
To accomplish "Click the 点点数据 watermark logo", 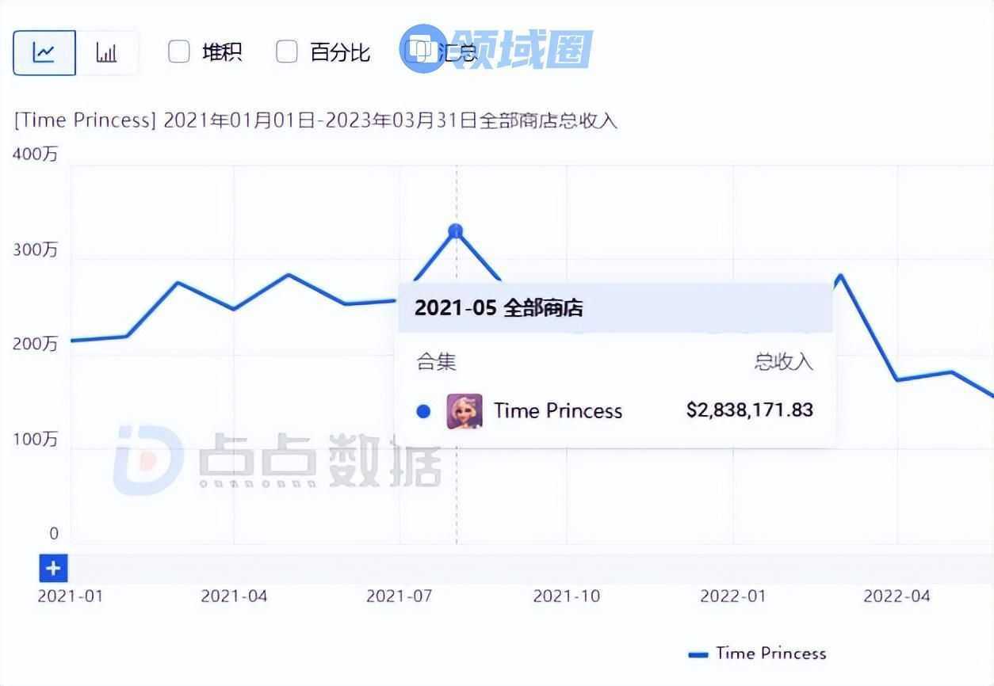I will coord(277,460).
